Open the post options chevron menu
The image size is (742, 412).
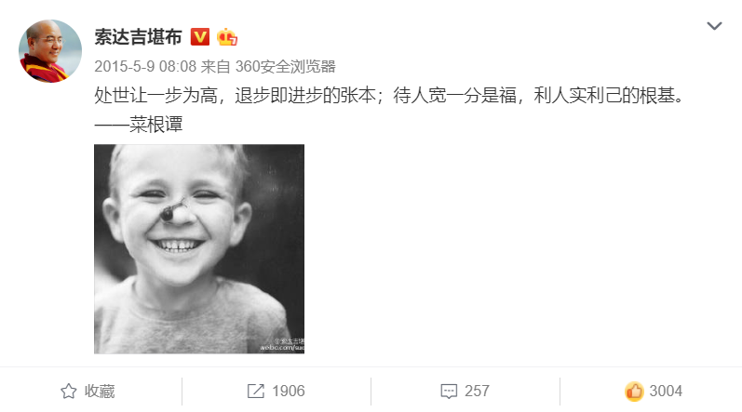(x=714, y=26)
